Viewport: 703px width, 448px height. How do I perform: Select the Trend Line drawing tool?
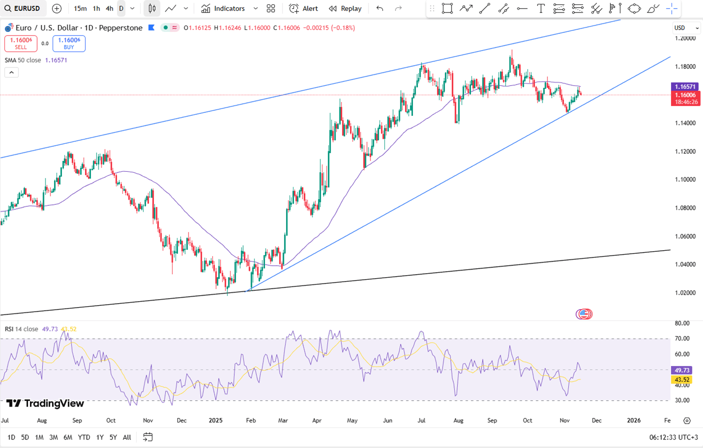484,8
